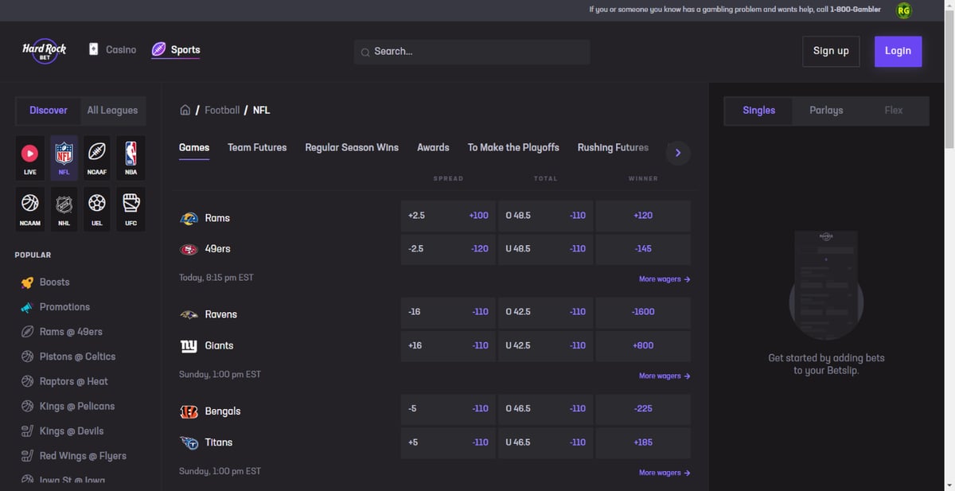
Task: Open the Sports section
Action: (x=176, y=49)
